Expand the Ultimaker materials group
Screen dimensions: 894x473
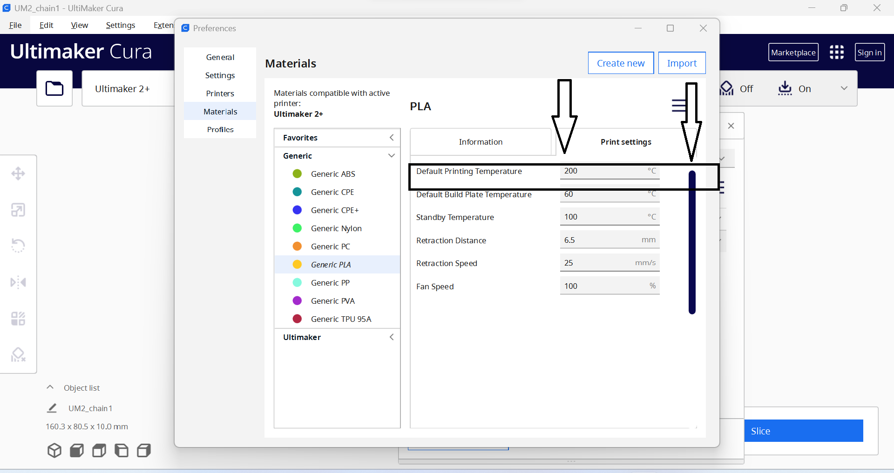click(392, 337)
